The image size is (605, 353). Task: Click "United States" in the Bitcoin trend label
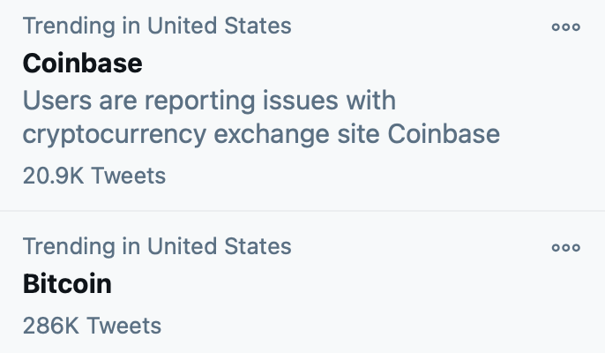tap(219, 245)
